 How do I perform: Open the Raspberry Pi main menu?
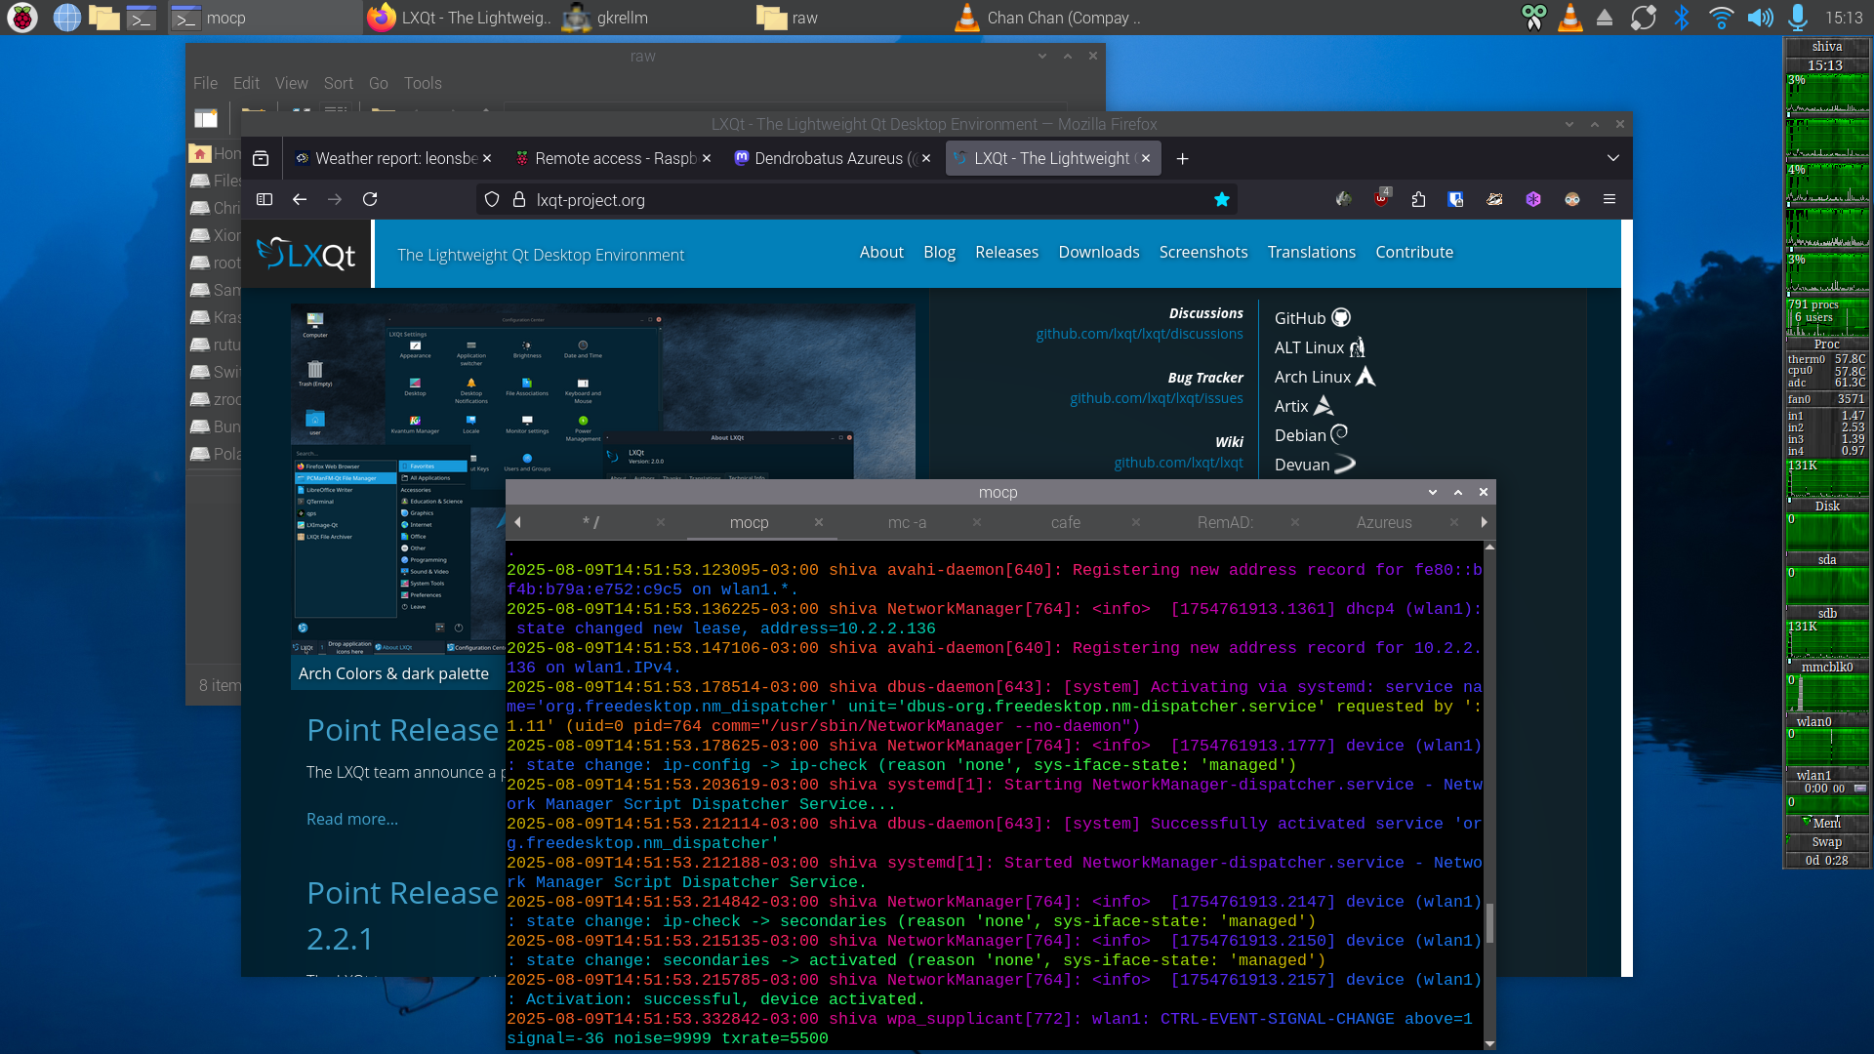click(21, 18)
